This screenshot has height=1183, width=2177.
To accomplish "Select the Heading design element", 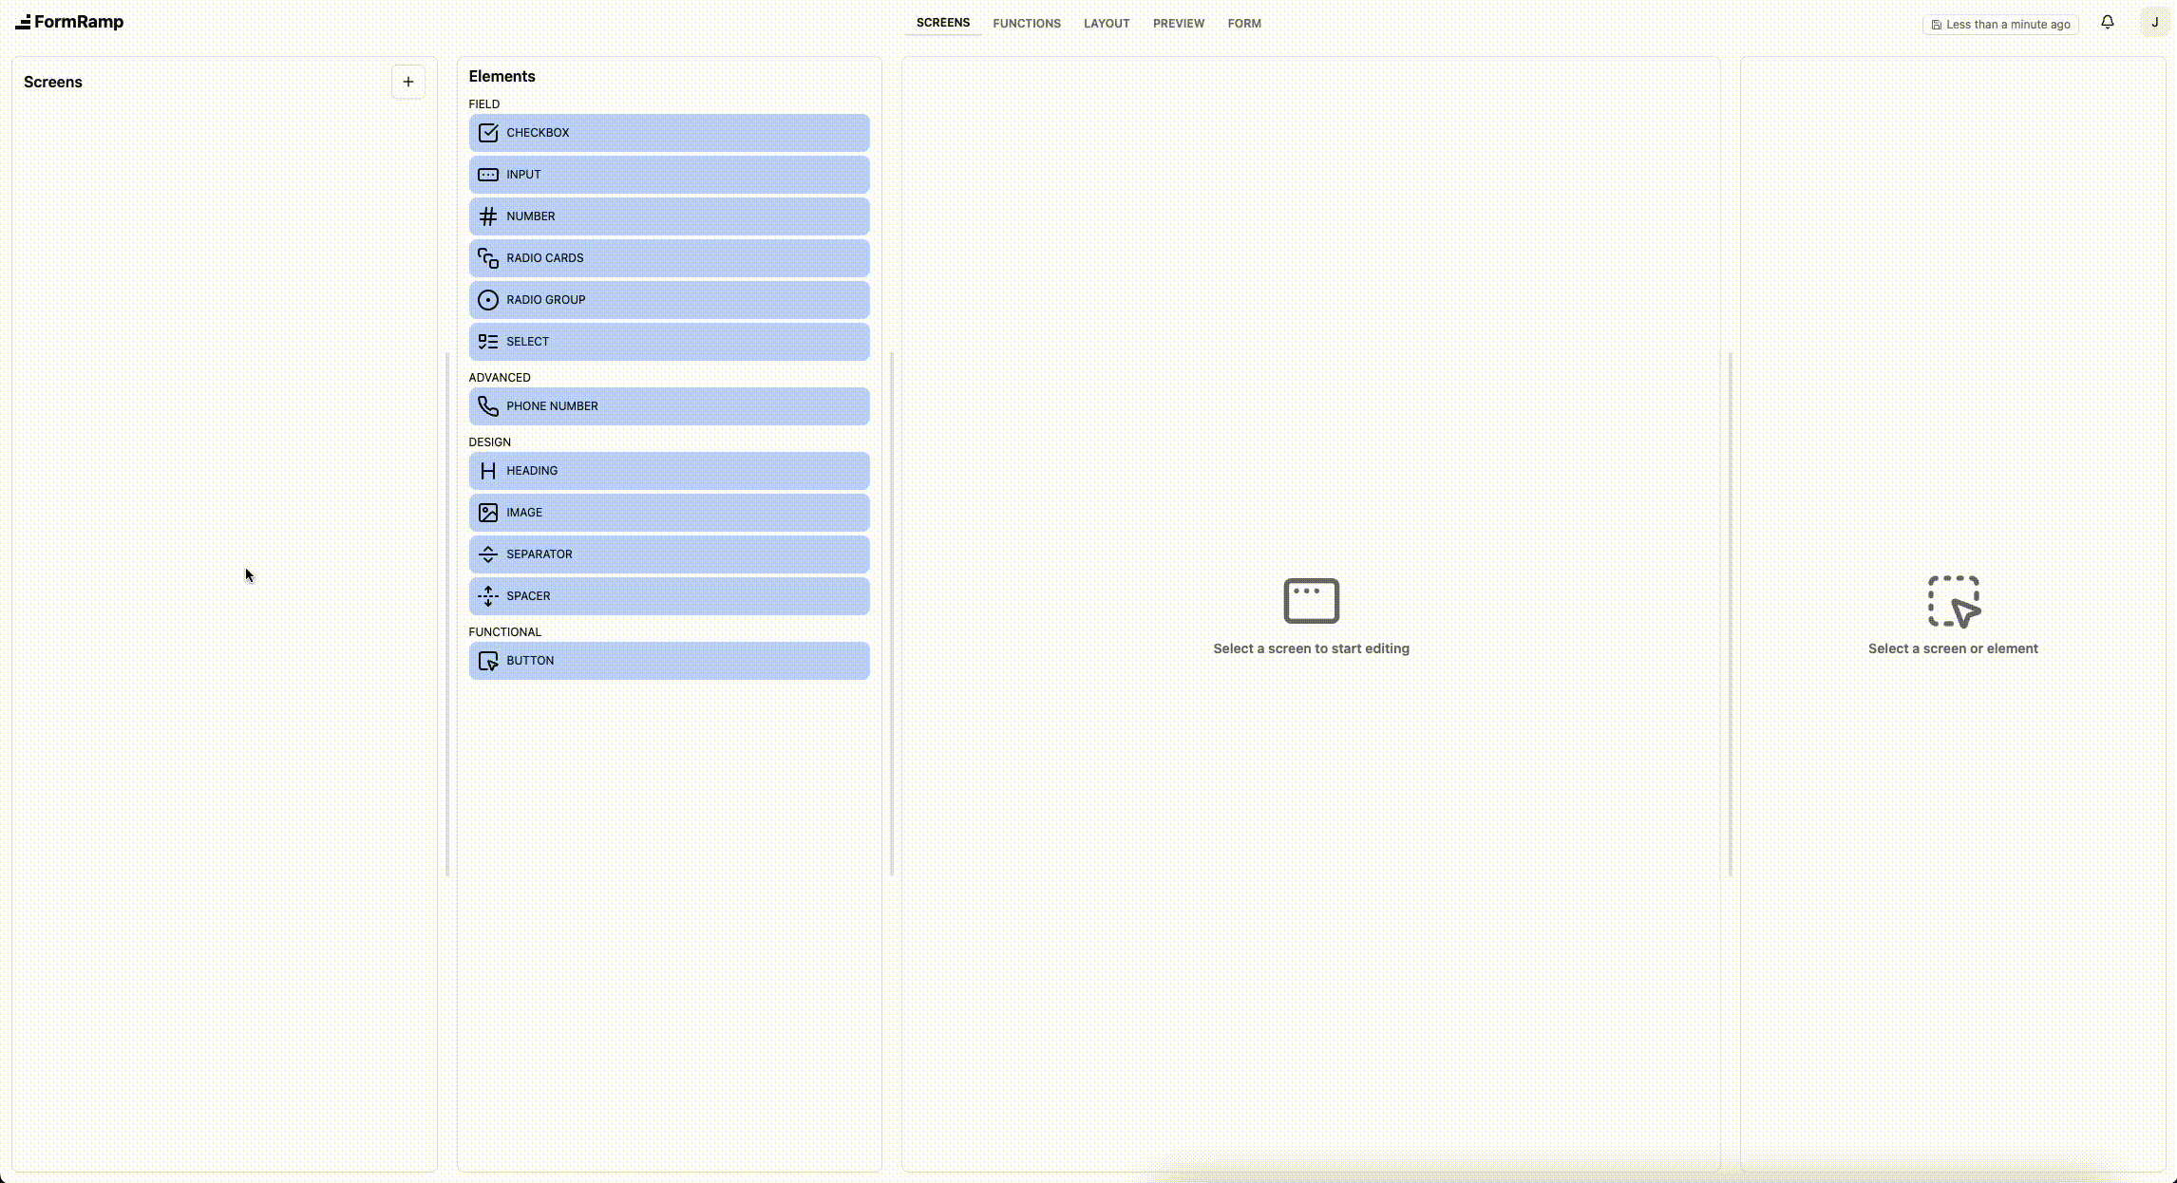I will pos(669,470).
